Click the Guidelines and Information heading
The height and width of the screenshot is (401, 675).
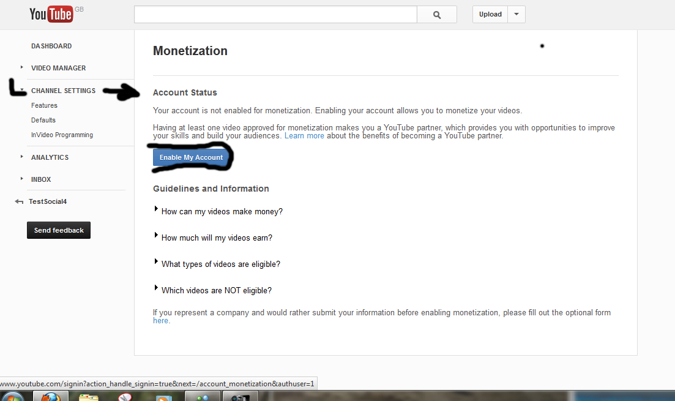[211, 189]
